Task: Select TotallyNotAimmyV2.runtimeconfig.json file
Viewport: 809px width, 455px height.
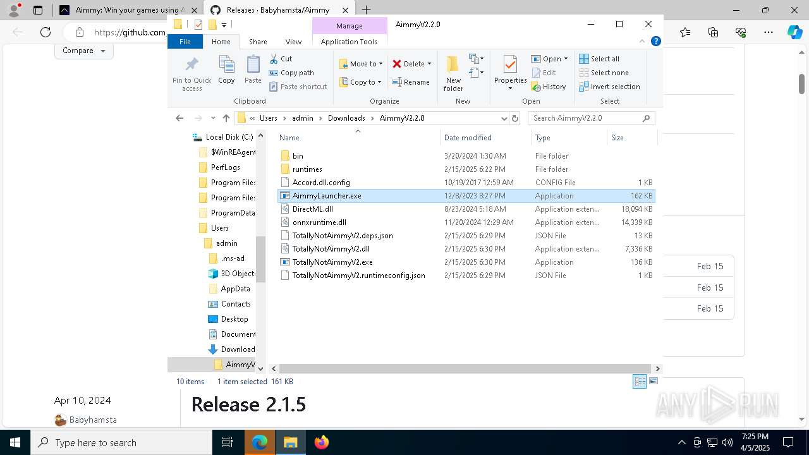Action: tap(466, 276)
